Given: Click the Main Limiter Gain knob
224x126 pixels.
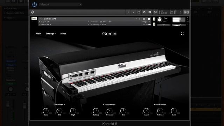Looking at the screenshot, I should pyautogui.click(x=174, y=111).
